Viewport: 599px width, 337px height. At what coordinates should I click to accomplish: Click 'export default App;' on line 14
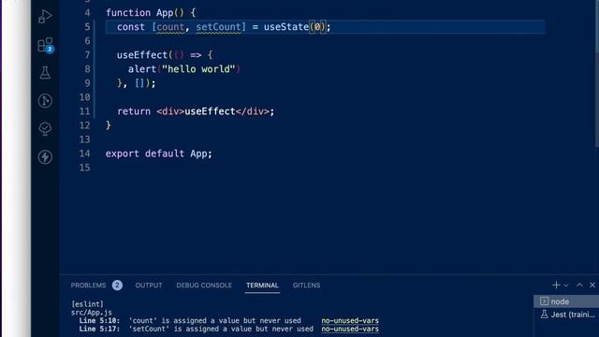click(x=158, y=154)
